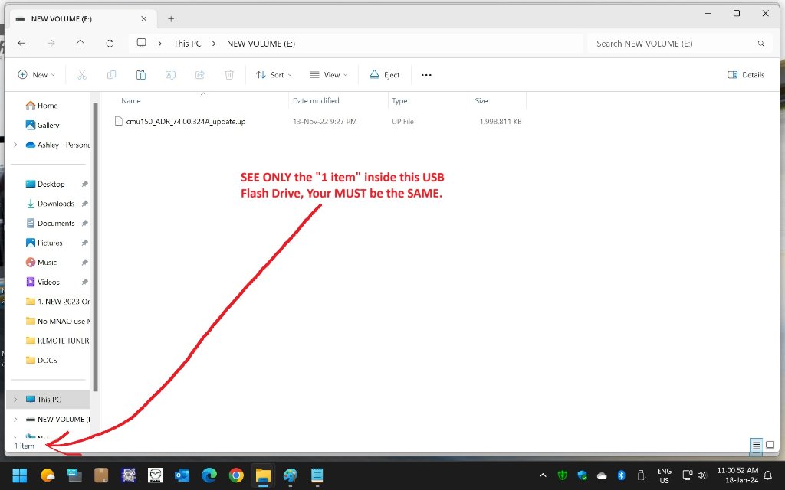Open Outlook from the taskbar

click(182, 475)
